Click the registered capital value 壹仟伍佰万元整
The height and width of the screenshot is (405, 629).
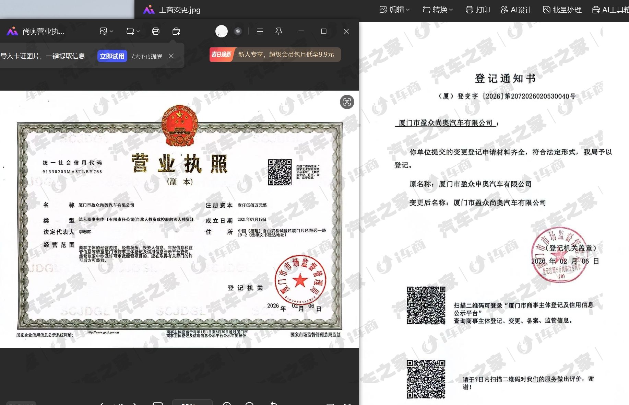(252, 205)
